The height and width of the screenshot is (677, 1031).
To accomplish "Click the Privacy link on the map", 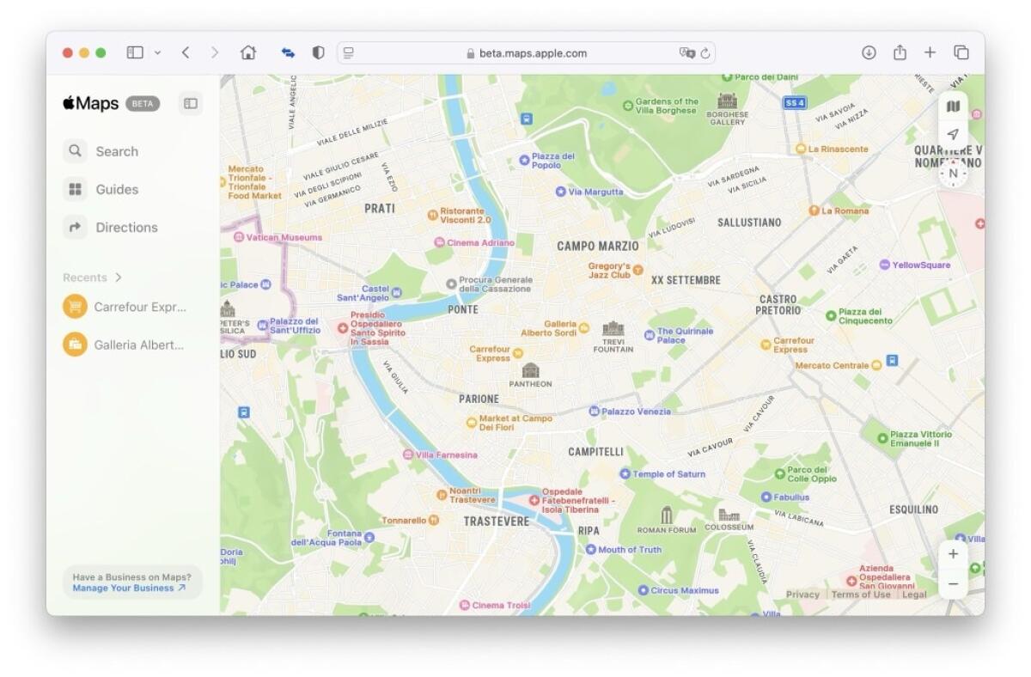I will (x=802, y=594).
